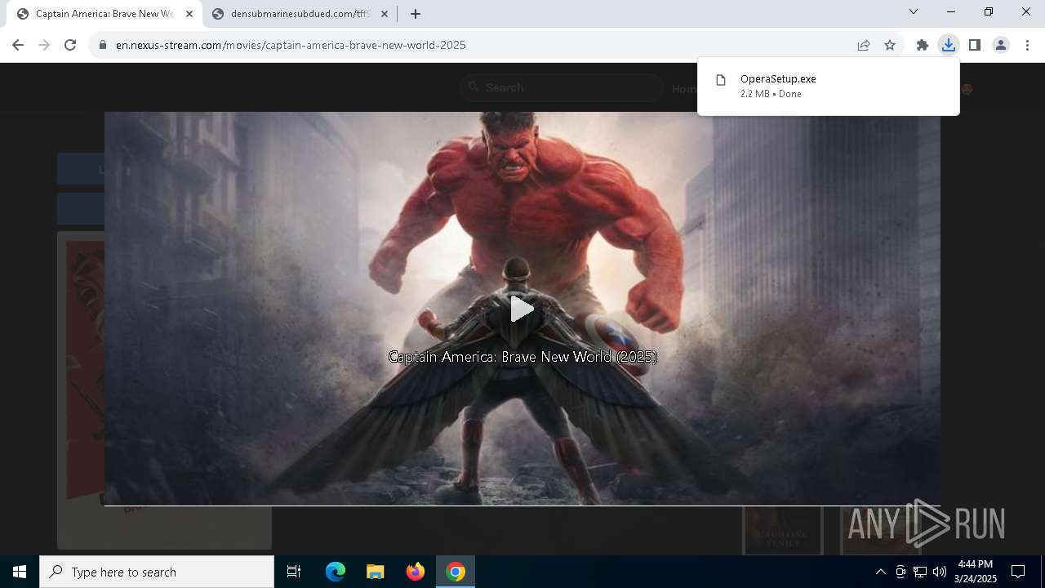The height and width of the screenshot is (588, 1045).
Task: Bookmark this tab with star icon
Action: (890, 45)
